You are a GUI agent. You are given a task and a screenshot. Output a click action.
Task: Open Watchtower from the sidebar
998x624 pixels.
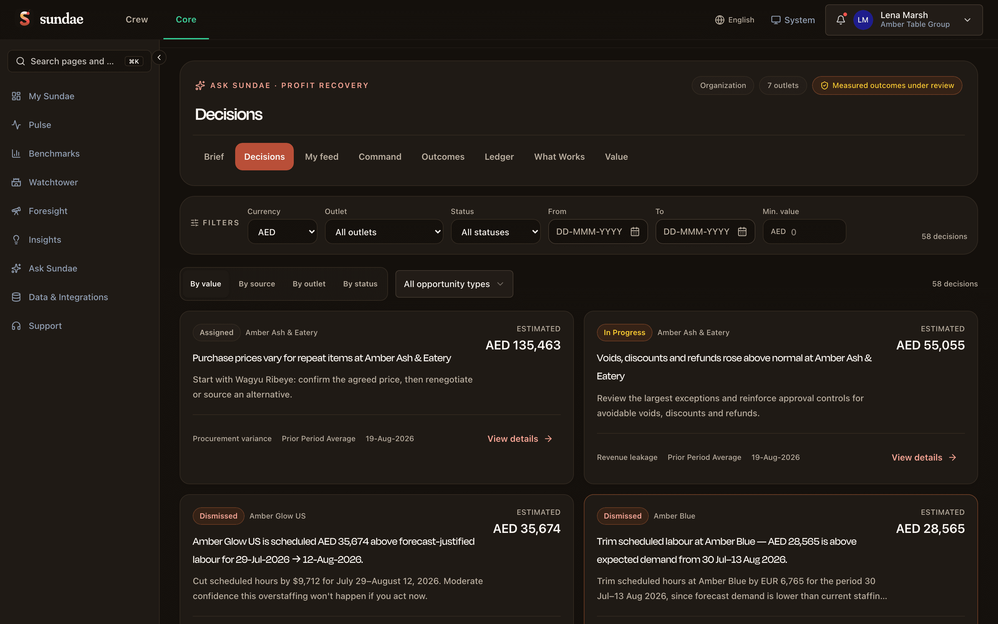[53, 182]
